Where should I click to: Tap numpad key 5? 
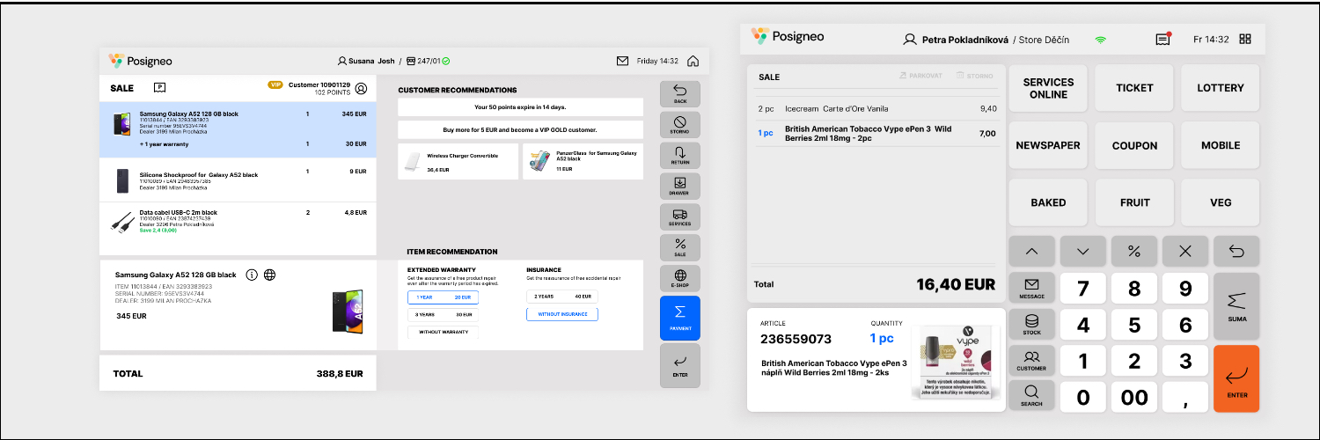1134,325
